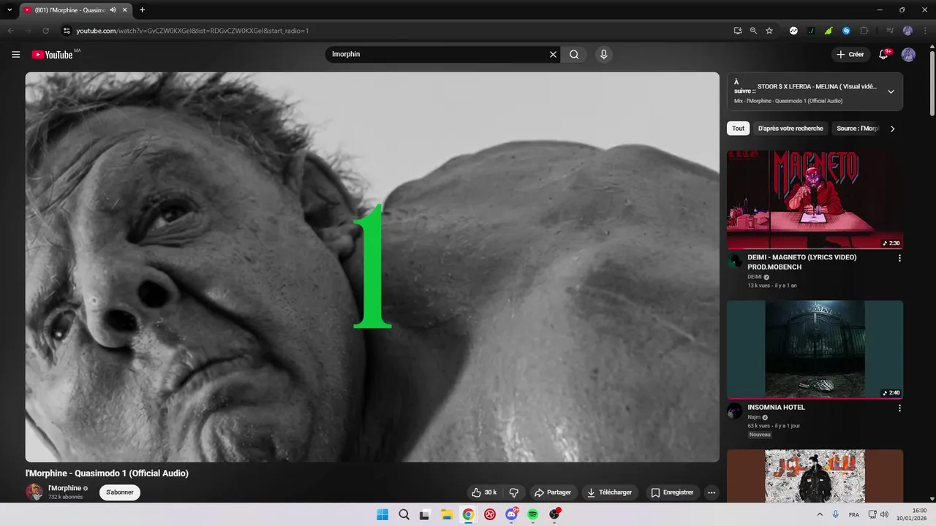Close the l'Morphine - Quasimodo browser tab
The height and width of the screenshot is (526, 936).
click(x=125, y=9)
